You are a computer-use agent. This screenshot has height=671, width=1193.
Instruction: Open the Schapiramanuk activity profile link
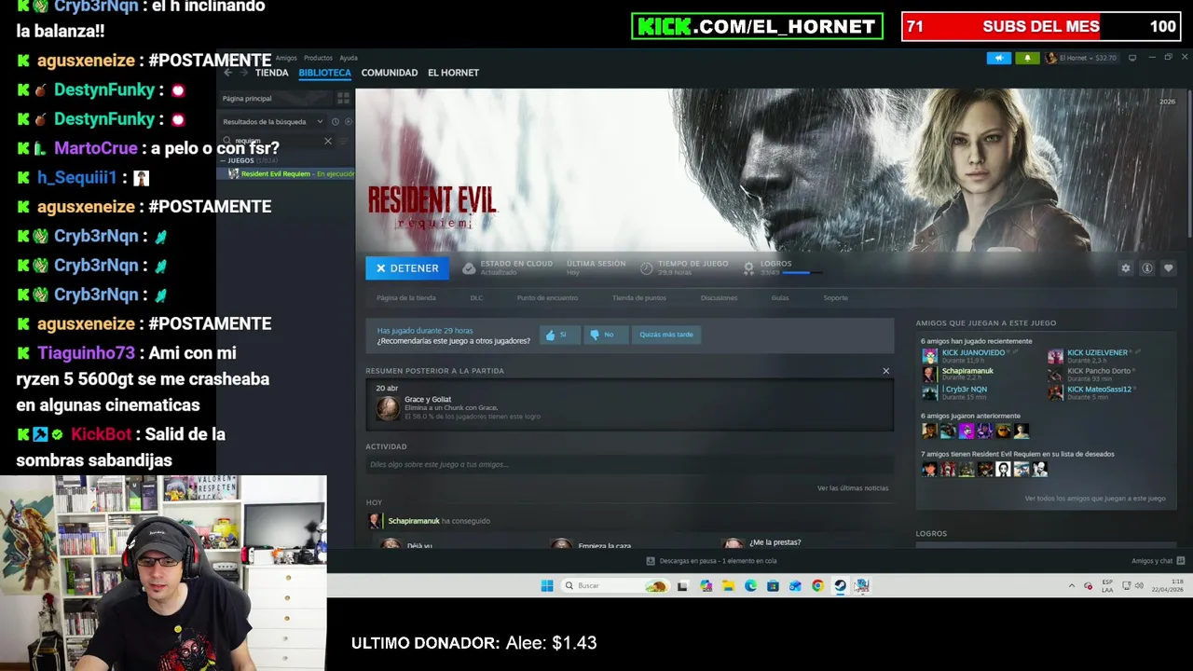[x=414, y=521]
